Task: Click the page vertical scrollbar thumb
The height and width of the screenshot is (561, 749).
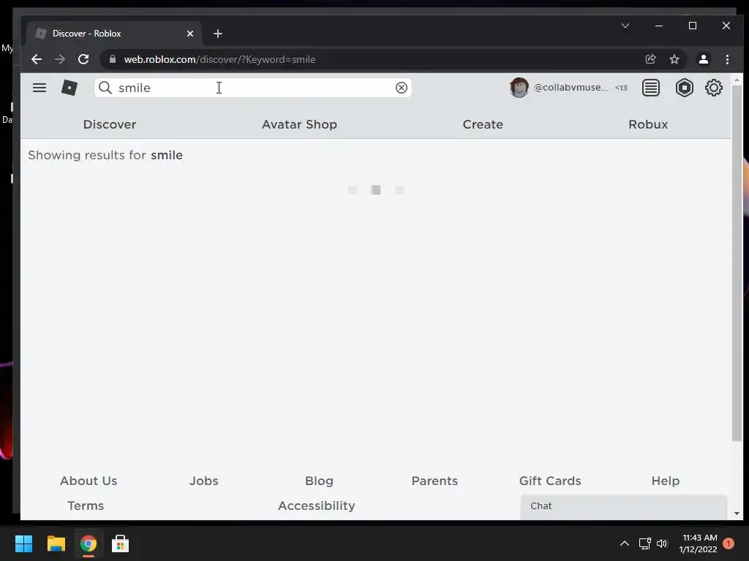Action: [737, 264]
